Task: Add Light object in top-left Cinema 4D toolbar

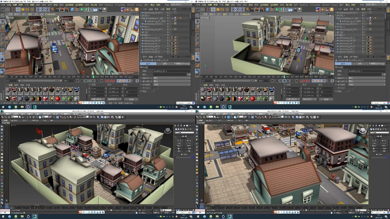Action: [104, 9]
